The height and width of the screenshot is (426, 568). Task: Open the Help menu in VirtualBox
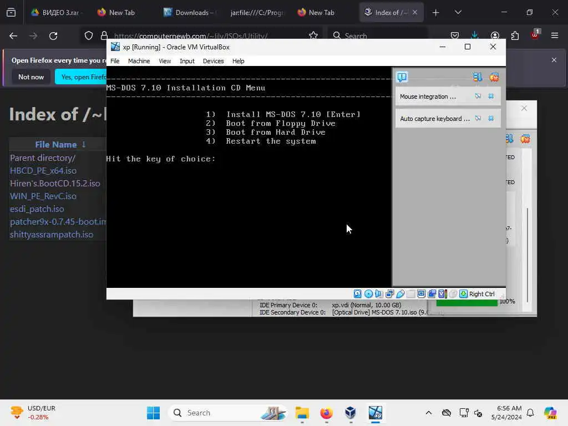coord(238,61)
